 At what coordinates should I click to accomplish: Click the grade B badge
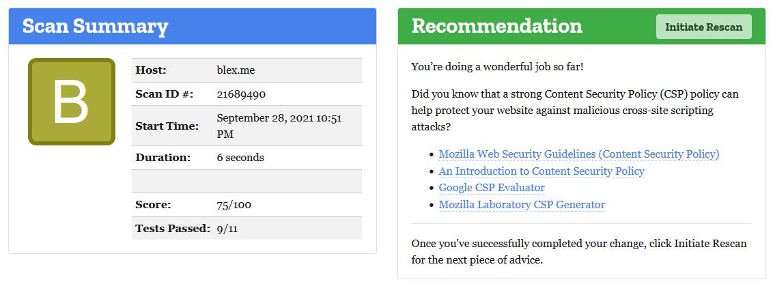(x=72, y=102)
